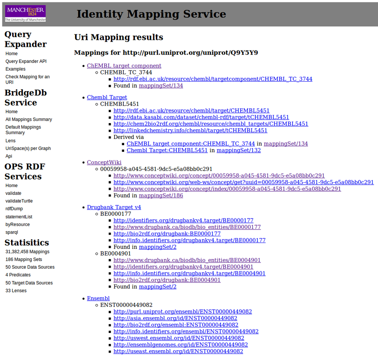The height and width of the screenshot is (355, 378).
Task: Open purl.uniprot.org ensembl ENST00000449082 URL
Action: pos(183,312)
